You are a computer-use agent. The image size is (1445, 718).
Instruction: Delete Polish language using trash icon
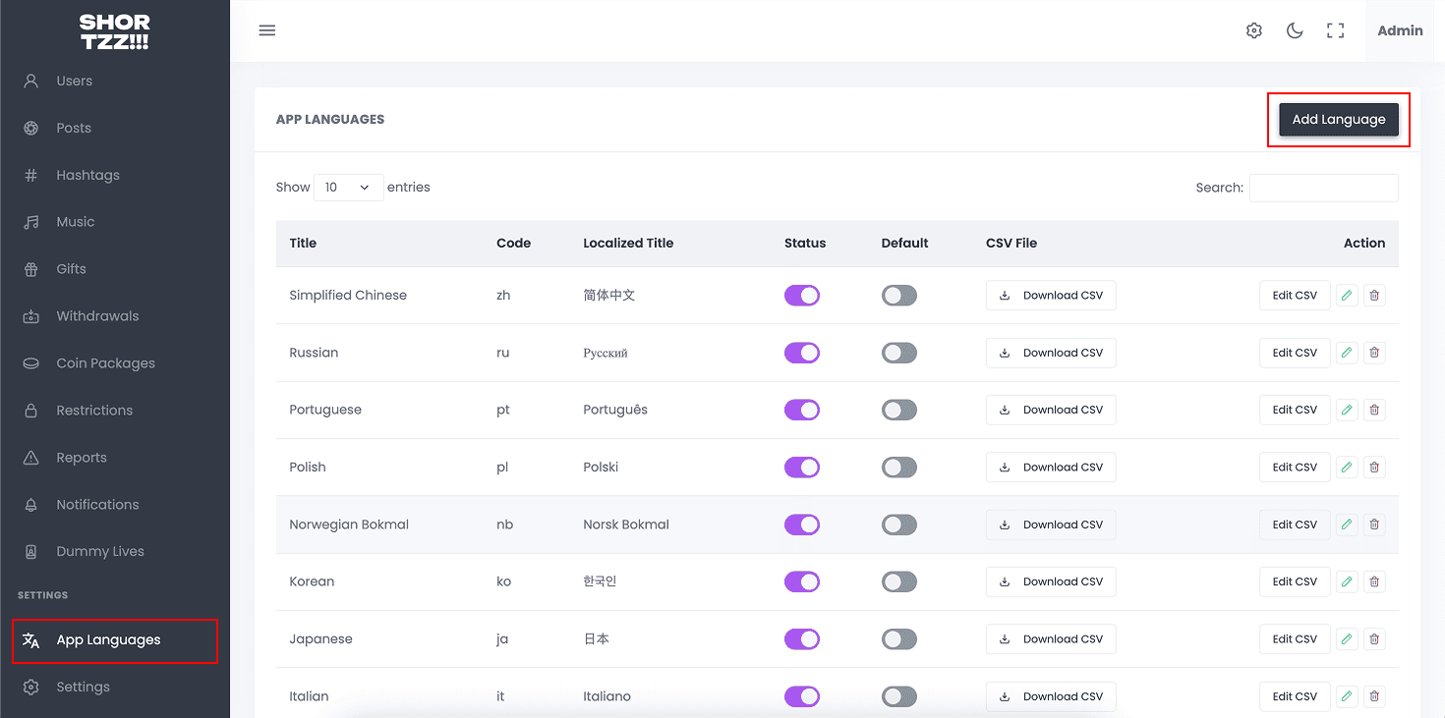[1374, 468]
